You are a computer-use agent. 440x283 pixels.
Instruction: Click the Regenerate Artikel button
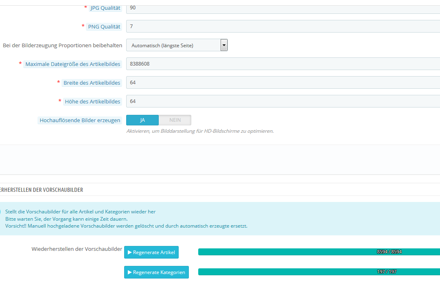point(151,252)
